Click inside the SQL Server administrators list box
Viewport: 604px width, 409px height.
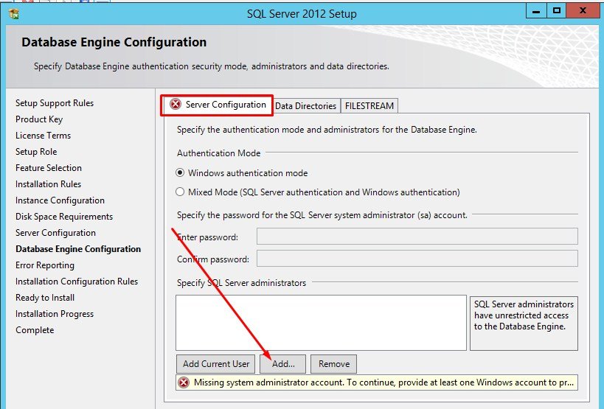pos(321,323)
